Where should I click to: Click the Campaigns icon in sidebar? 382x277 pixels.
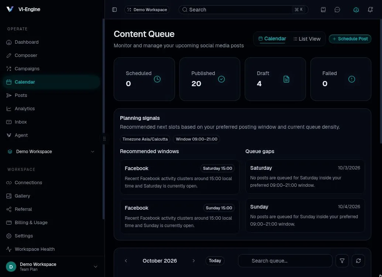point(9,68)
